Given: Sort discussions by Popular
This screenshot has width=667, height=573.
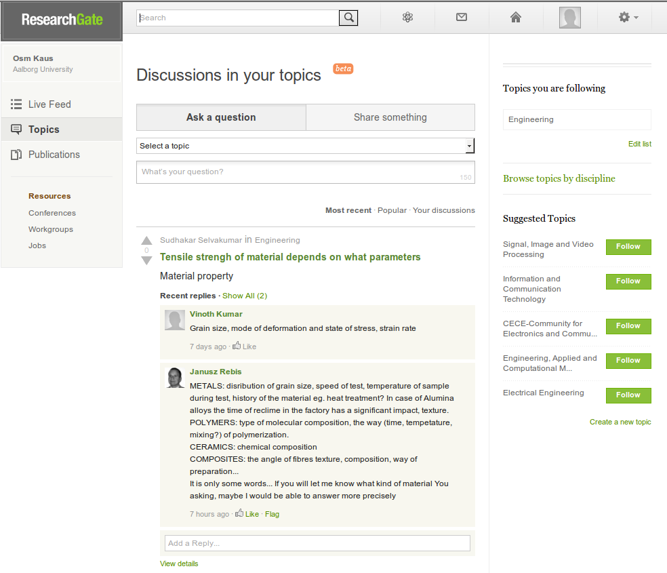Looking at the screenshot, I should [392, 210].
